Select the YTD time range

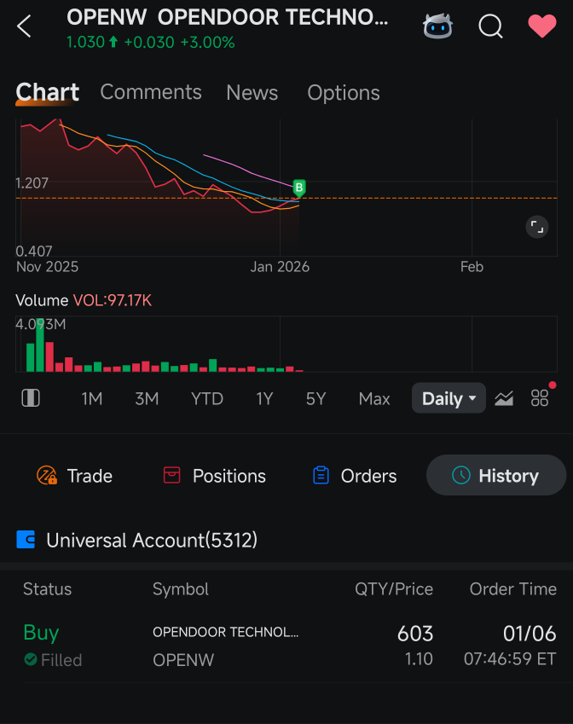coord(207,398)
